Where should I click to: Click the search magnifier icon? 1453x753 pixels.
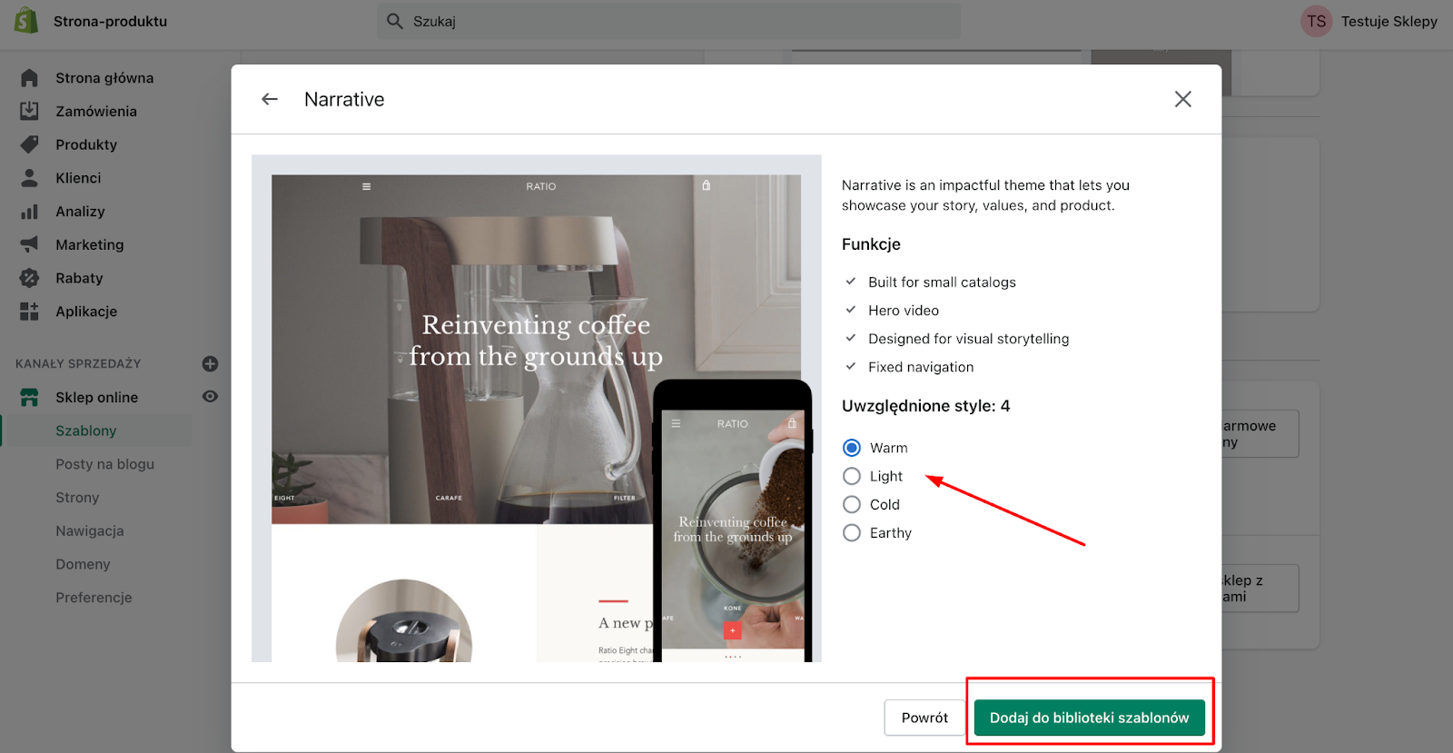tap(395, 21)
